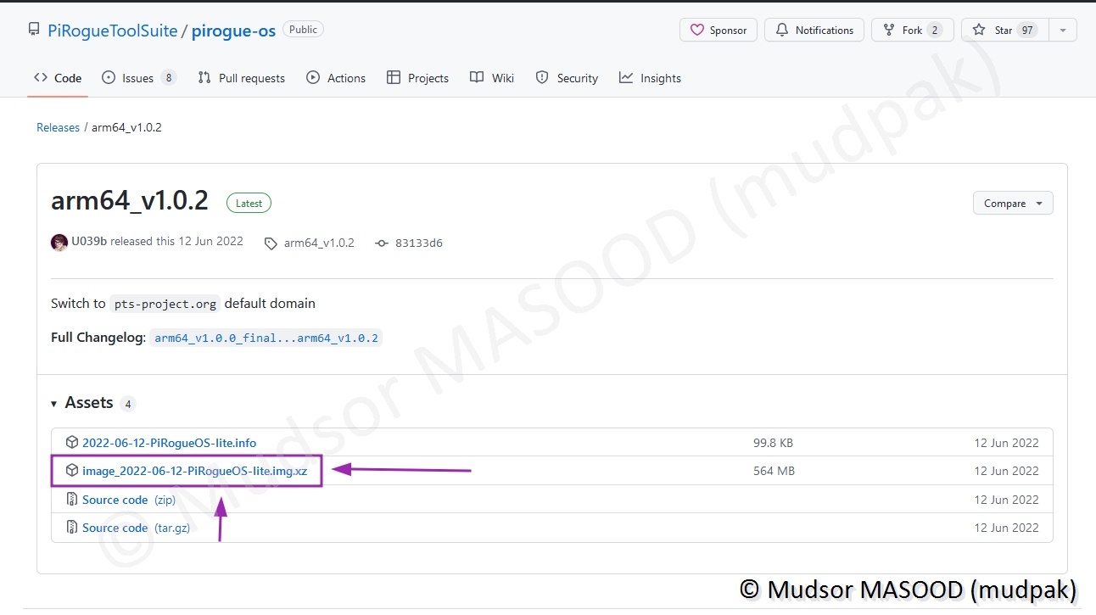Open the Wiki tab
Screen dimensions: 1096x615
[x=492, y=78]
